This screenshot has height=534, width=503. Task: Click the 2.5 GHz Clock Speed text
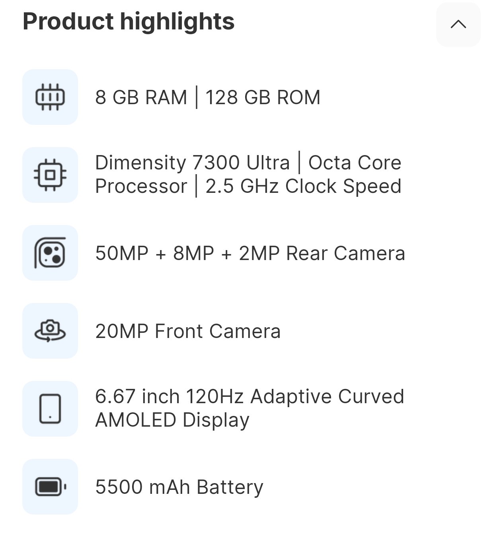(303, 186)
